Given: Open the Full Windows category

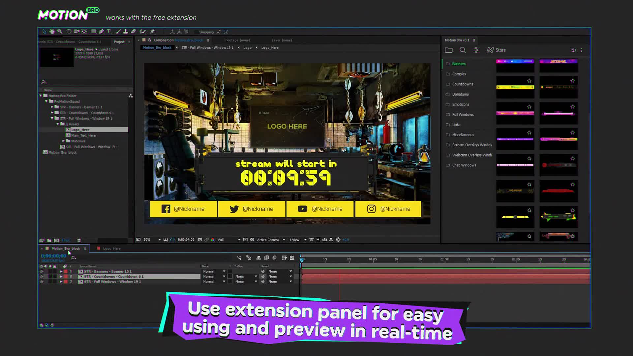Looking at the screenshot, I should click(x=463, y=114).
